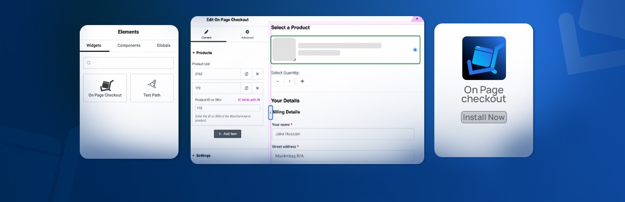Screen dimensions: 625x202
Task: Open product list item 2152
Action: (x=216, y=74)
